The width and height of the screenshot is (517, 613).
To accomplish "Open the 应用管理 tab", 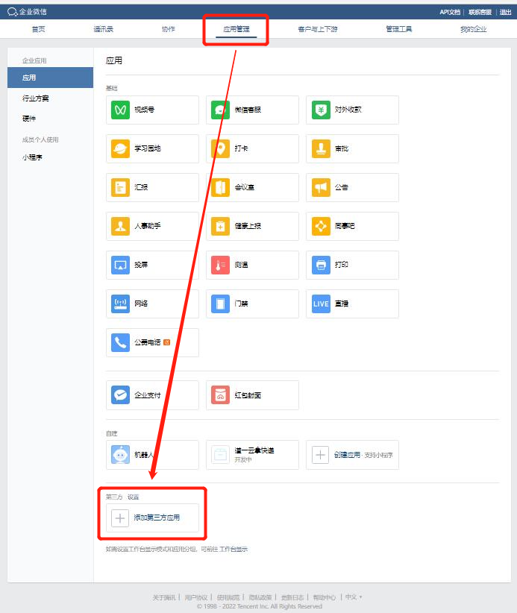I will coord(236,29).
